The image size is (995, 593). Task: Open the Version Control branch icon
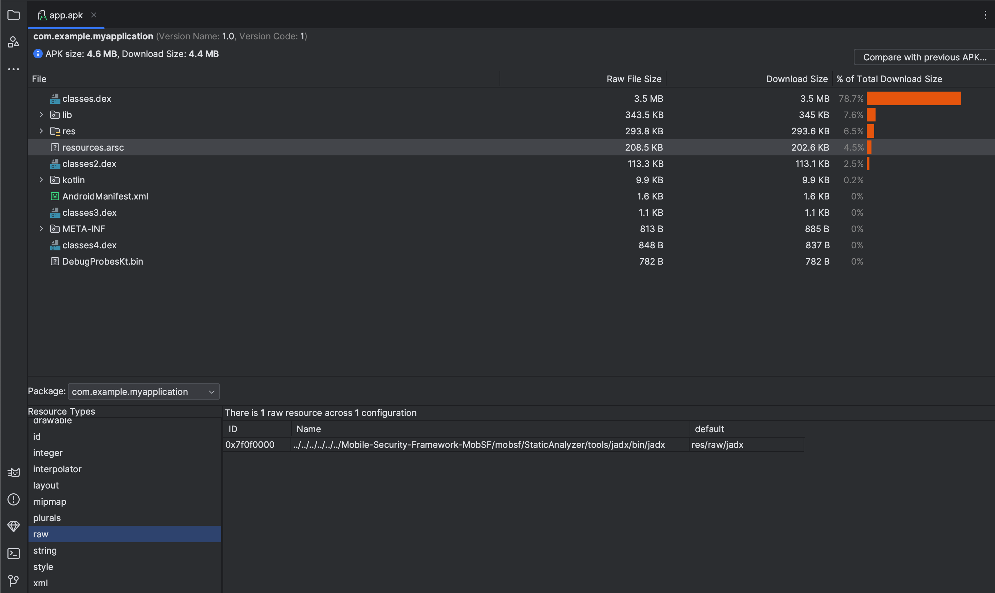[x=14, y=580]
